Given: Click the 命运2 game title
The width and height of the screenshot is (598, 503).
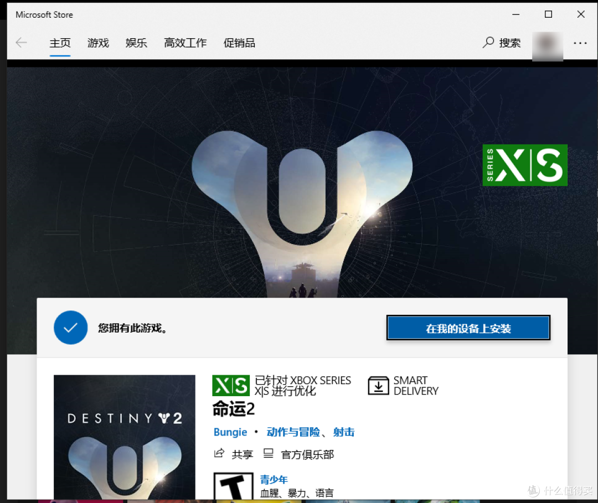Looking at the screenshot, I should tap(234, 409).
